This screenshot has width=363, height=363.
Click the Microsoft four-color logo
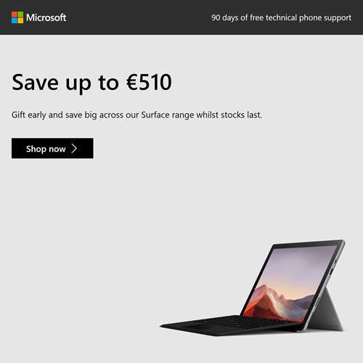coord(17,17)
